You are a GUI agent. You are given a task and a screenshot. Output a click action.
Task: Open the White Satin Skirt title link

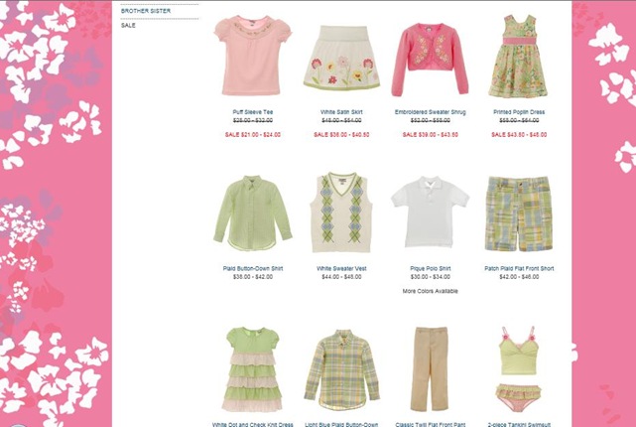pyautogui.click(x=341, y=112)
